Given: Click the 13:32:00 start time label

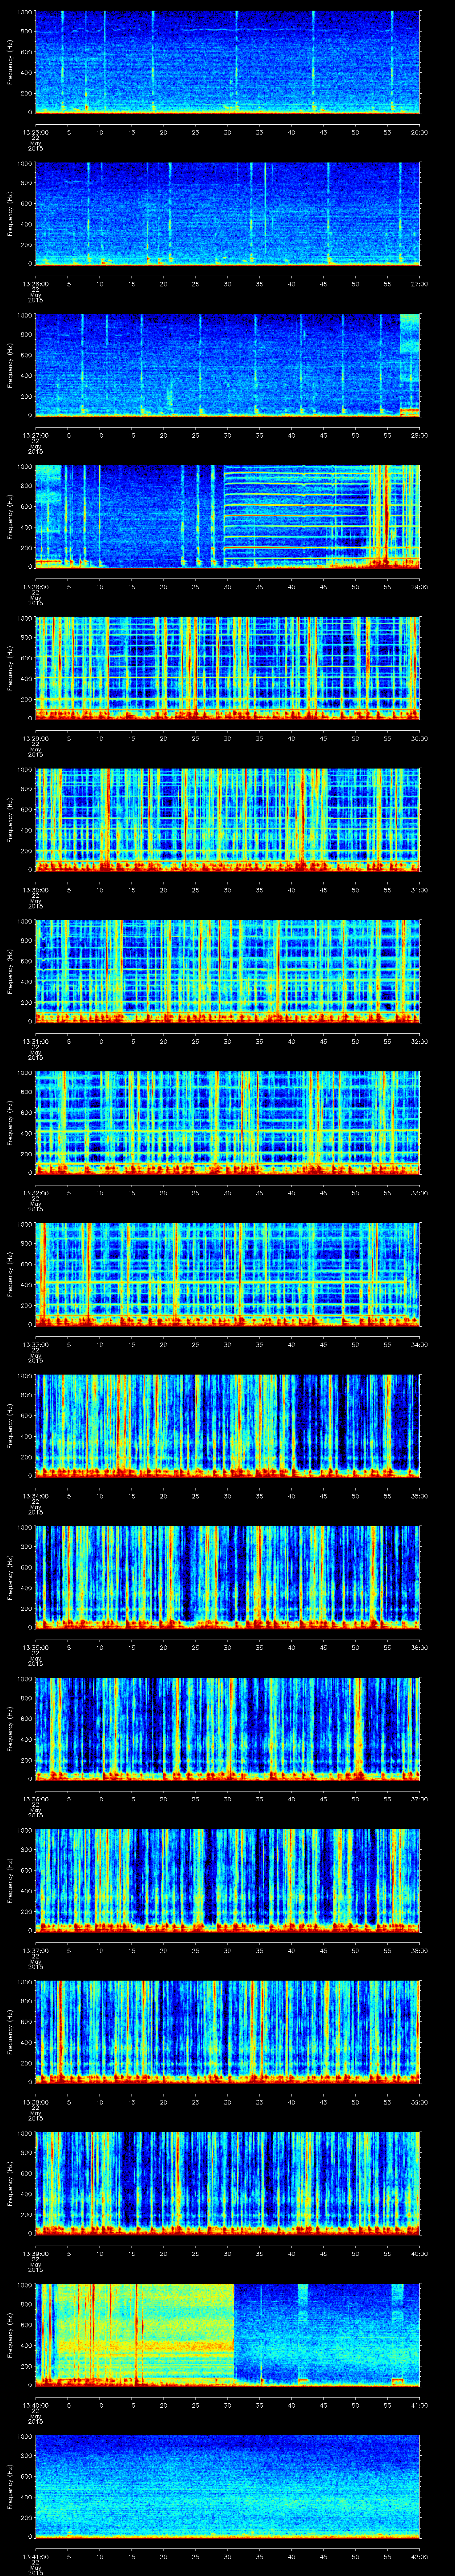Looking at the screenshot, I should pos(36,1193).
